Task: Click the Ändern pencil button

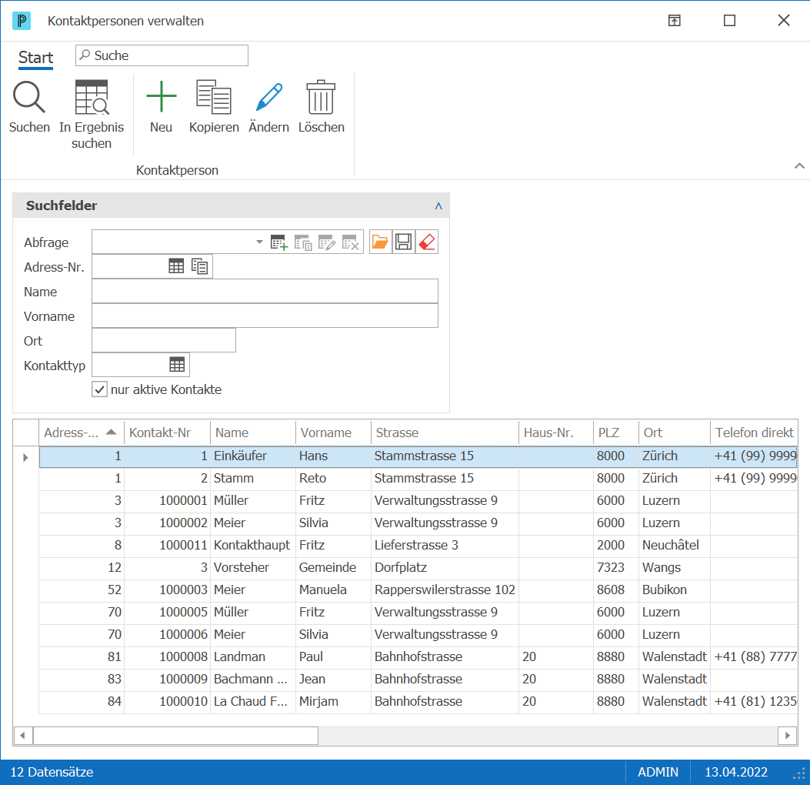Action: tap(268, 107)
